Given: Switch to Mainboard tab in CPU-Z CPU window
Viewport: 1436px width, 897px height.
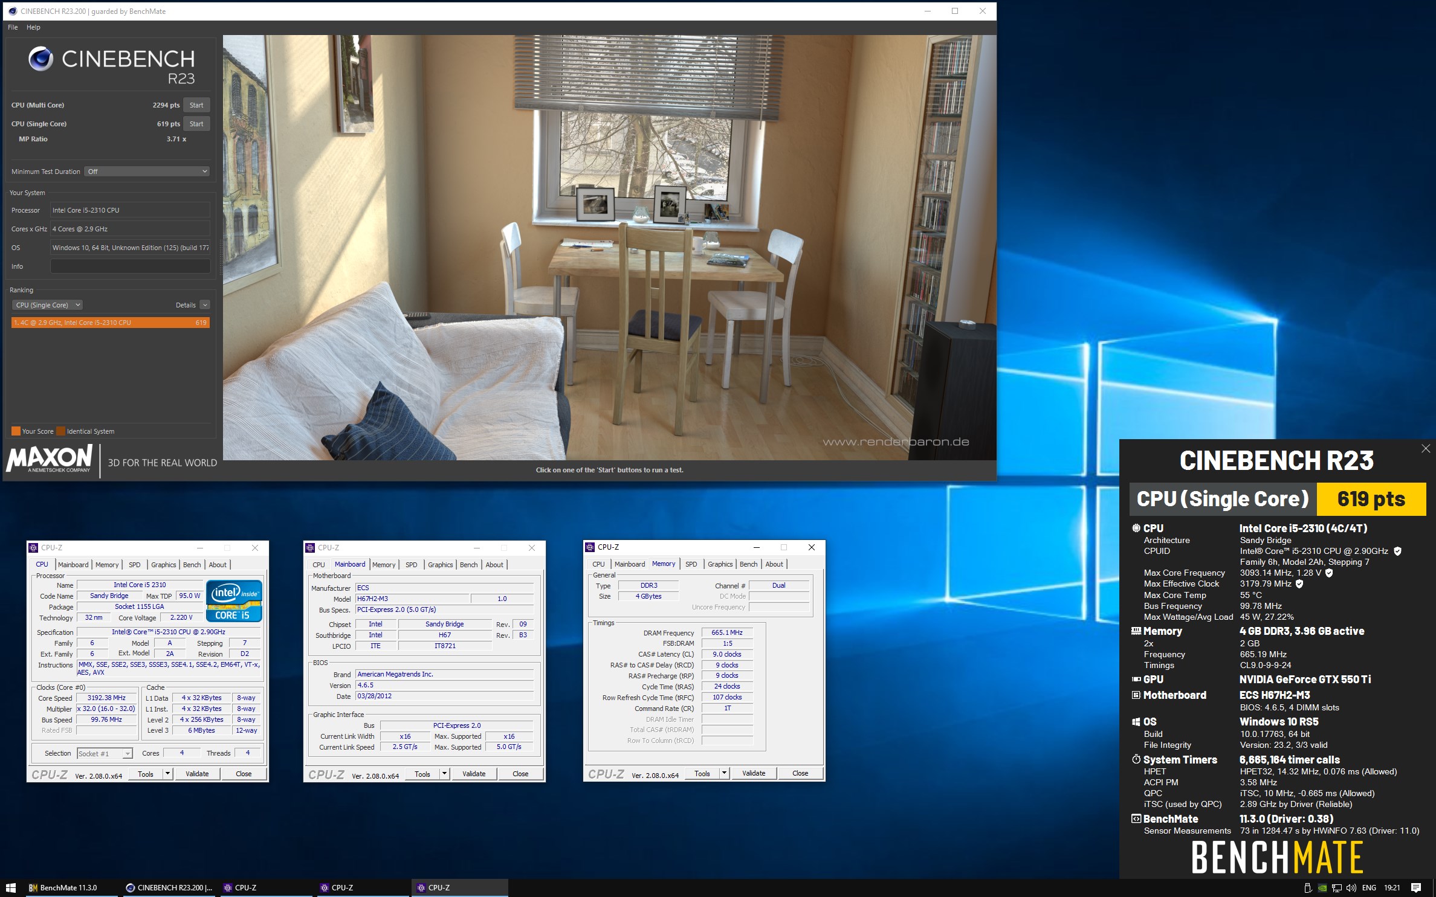Looking at the screenshot, I should (73, 565).
